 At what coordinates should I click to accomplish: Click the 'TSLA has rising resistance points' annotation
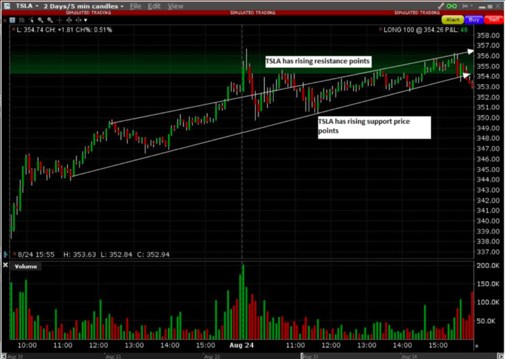(318, 61)
